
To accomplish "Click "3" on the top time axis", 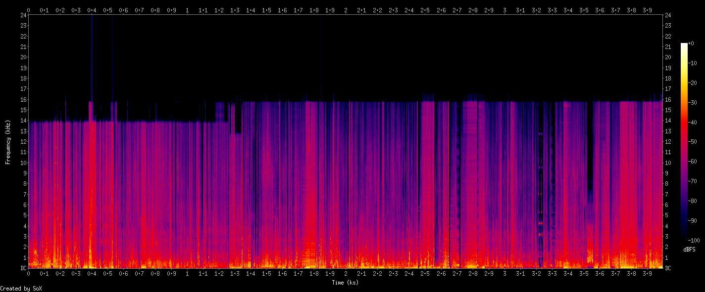I will [x=504, y=10].
